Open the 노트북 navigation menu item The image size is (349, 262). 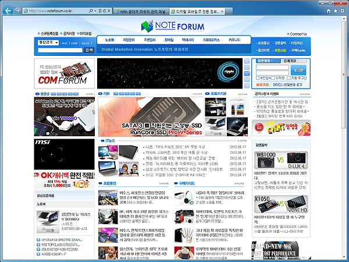(110, 40)
